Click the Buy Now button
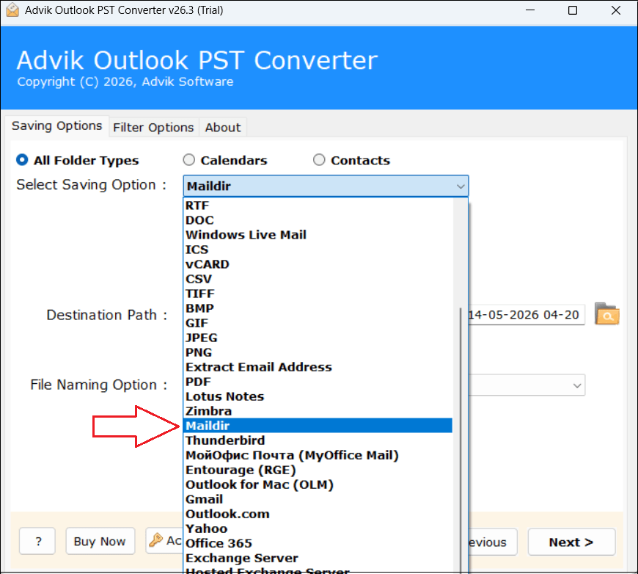638x574 pixels. click(100, 541)
